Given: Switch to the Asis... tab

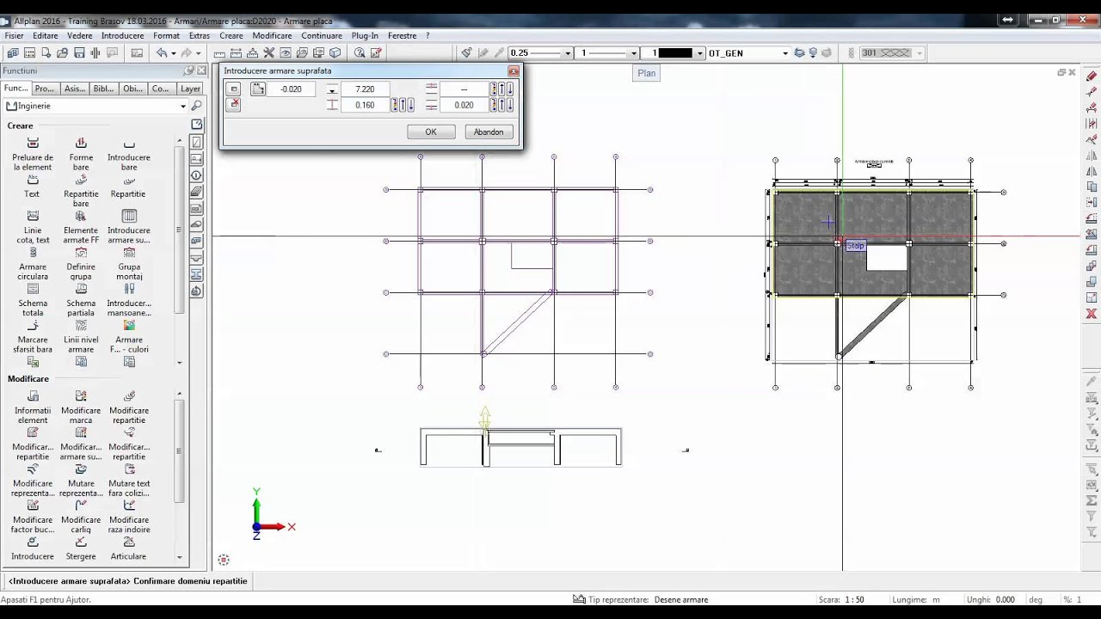Looking at the screenshot, I should (x=75, y=89).
